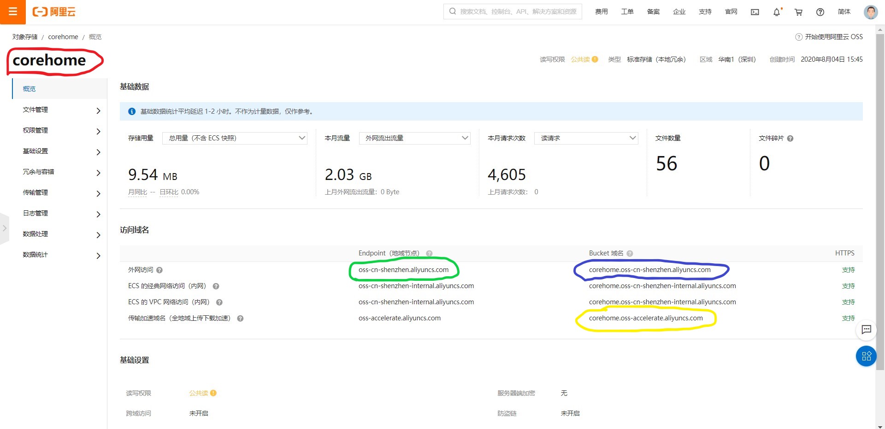
Task: Open the Cloud Shell terminal icon
Action: (x=755, y=12)
